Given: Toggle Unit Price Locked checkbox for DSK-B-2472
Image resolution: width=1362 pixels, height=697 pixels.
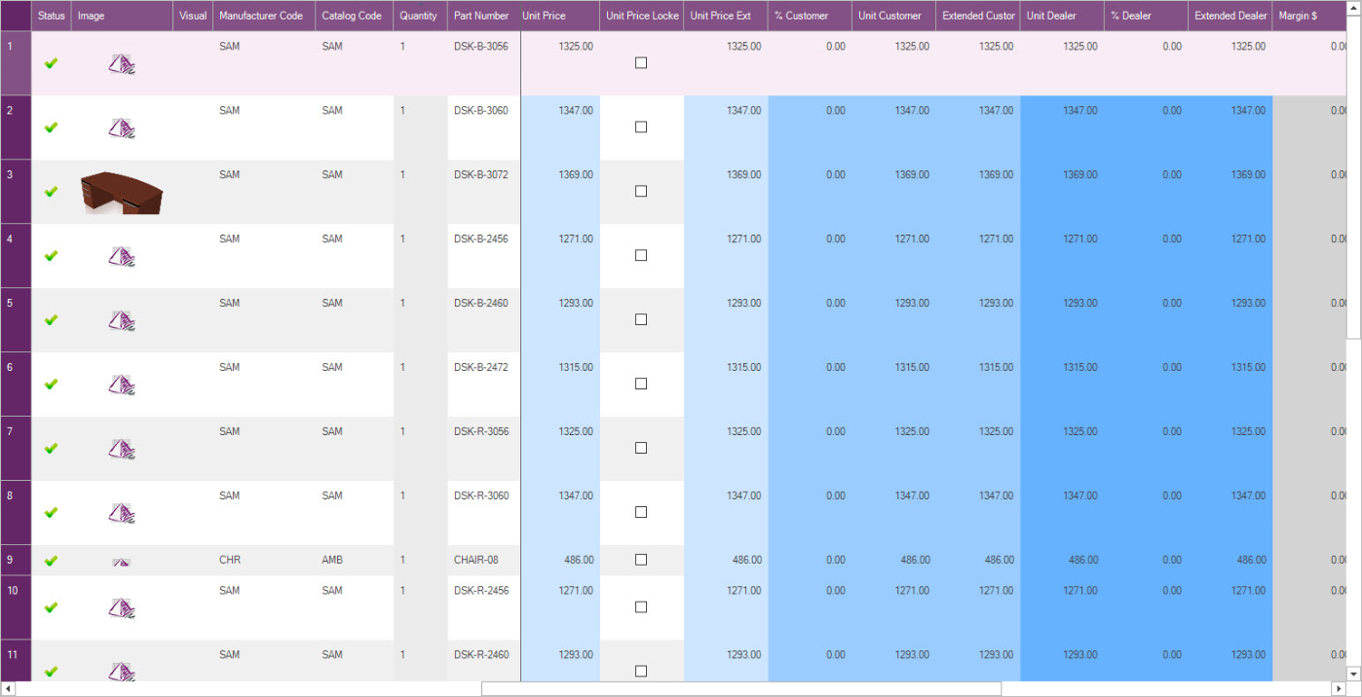Looking at the screenshot, I should pyautogui.click(x=641, y=385).
